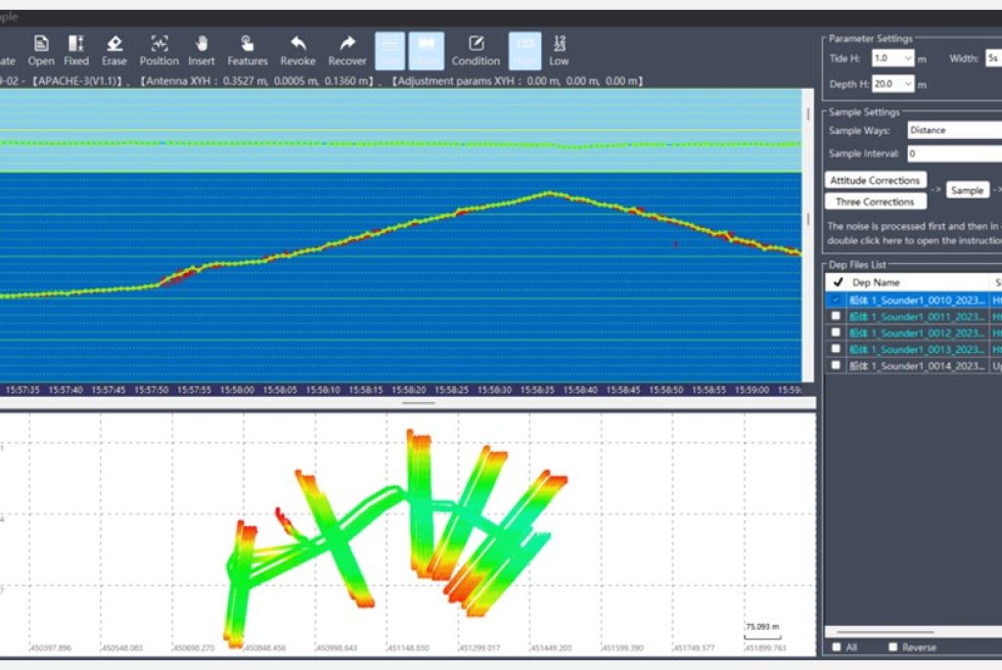This screenshot has width=1002, height=670.
Task: Open the Depth H dropdown
Action: point(908,84)
